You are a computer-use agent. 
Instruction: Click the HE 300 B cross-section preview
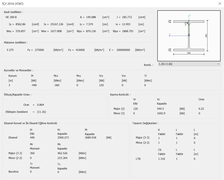point(189,36)
